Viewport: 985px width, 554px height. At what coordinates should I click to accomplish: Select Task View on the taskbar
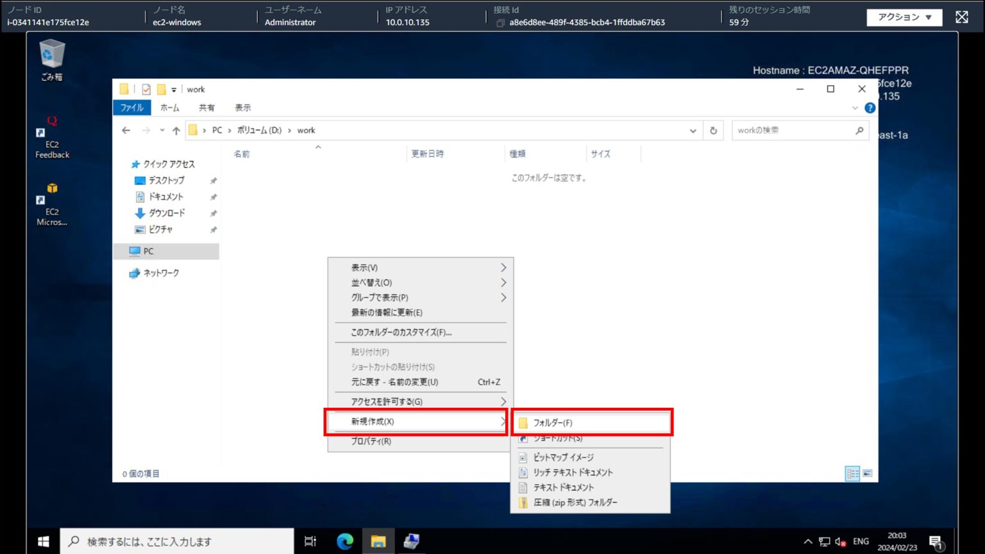[x=310, y=541]
